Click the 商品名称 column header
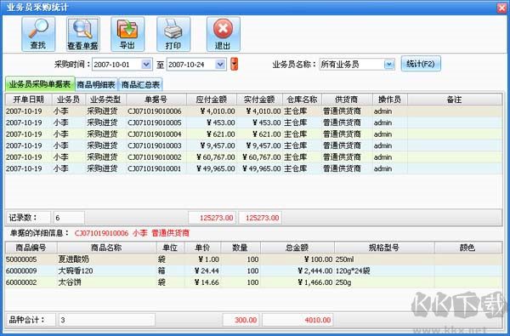The height and width of the screenshot is (336, 510). 106,248
